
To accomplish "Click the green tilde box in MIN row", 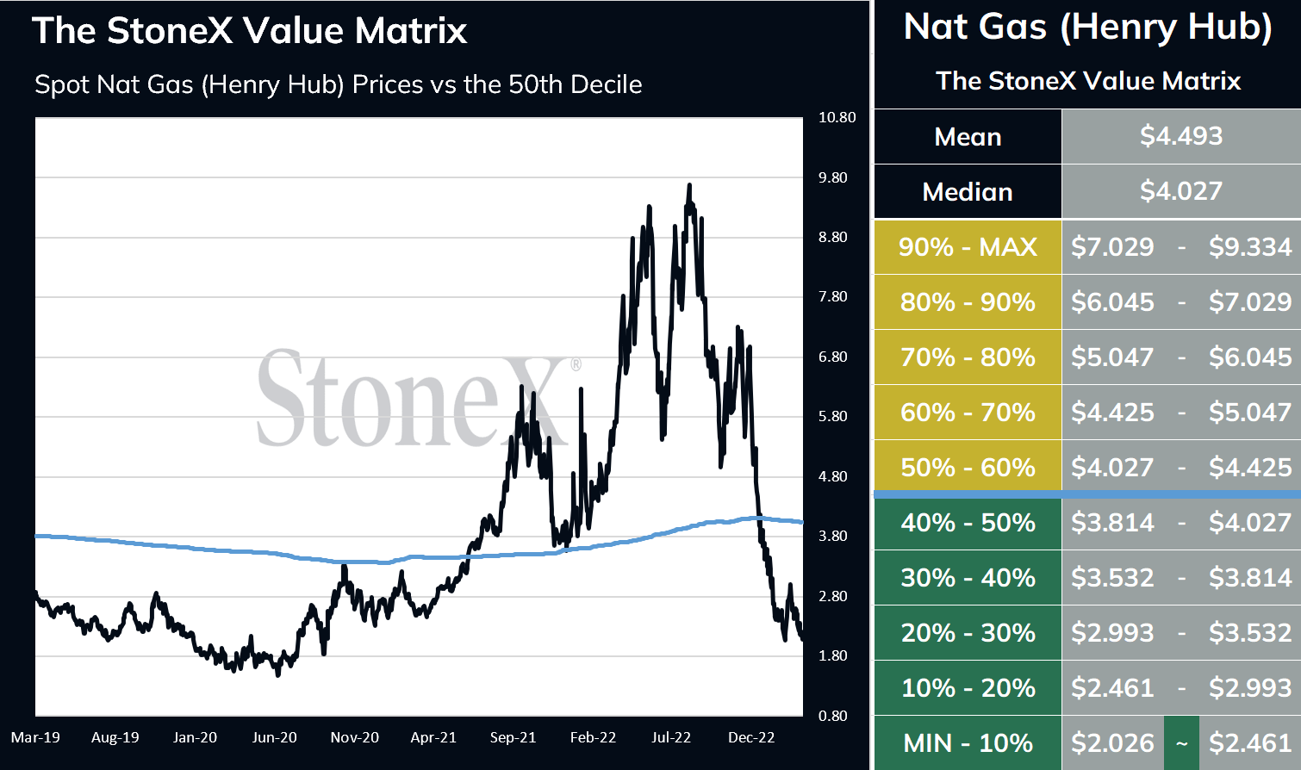I will 1181,742.
